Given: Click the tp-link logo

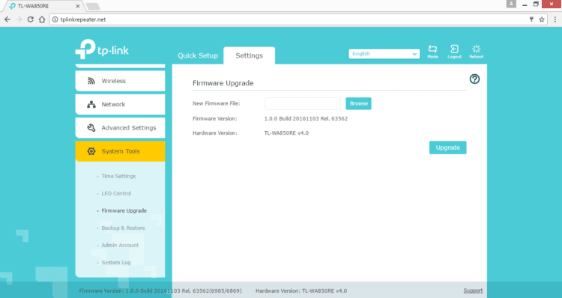Looking at the screenshot, I should click(x=102, y=49).
